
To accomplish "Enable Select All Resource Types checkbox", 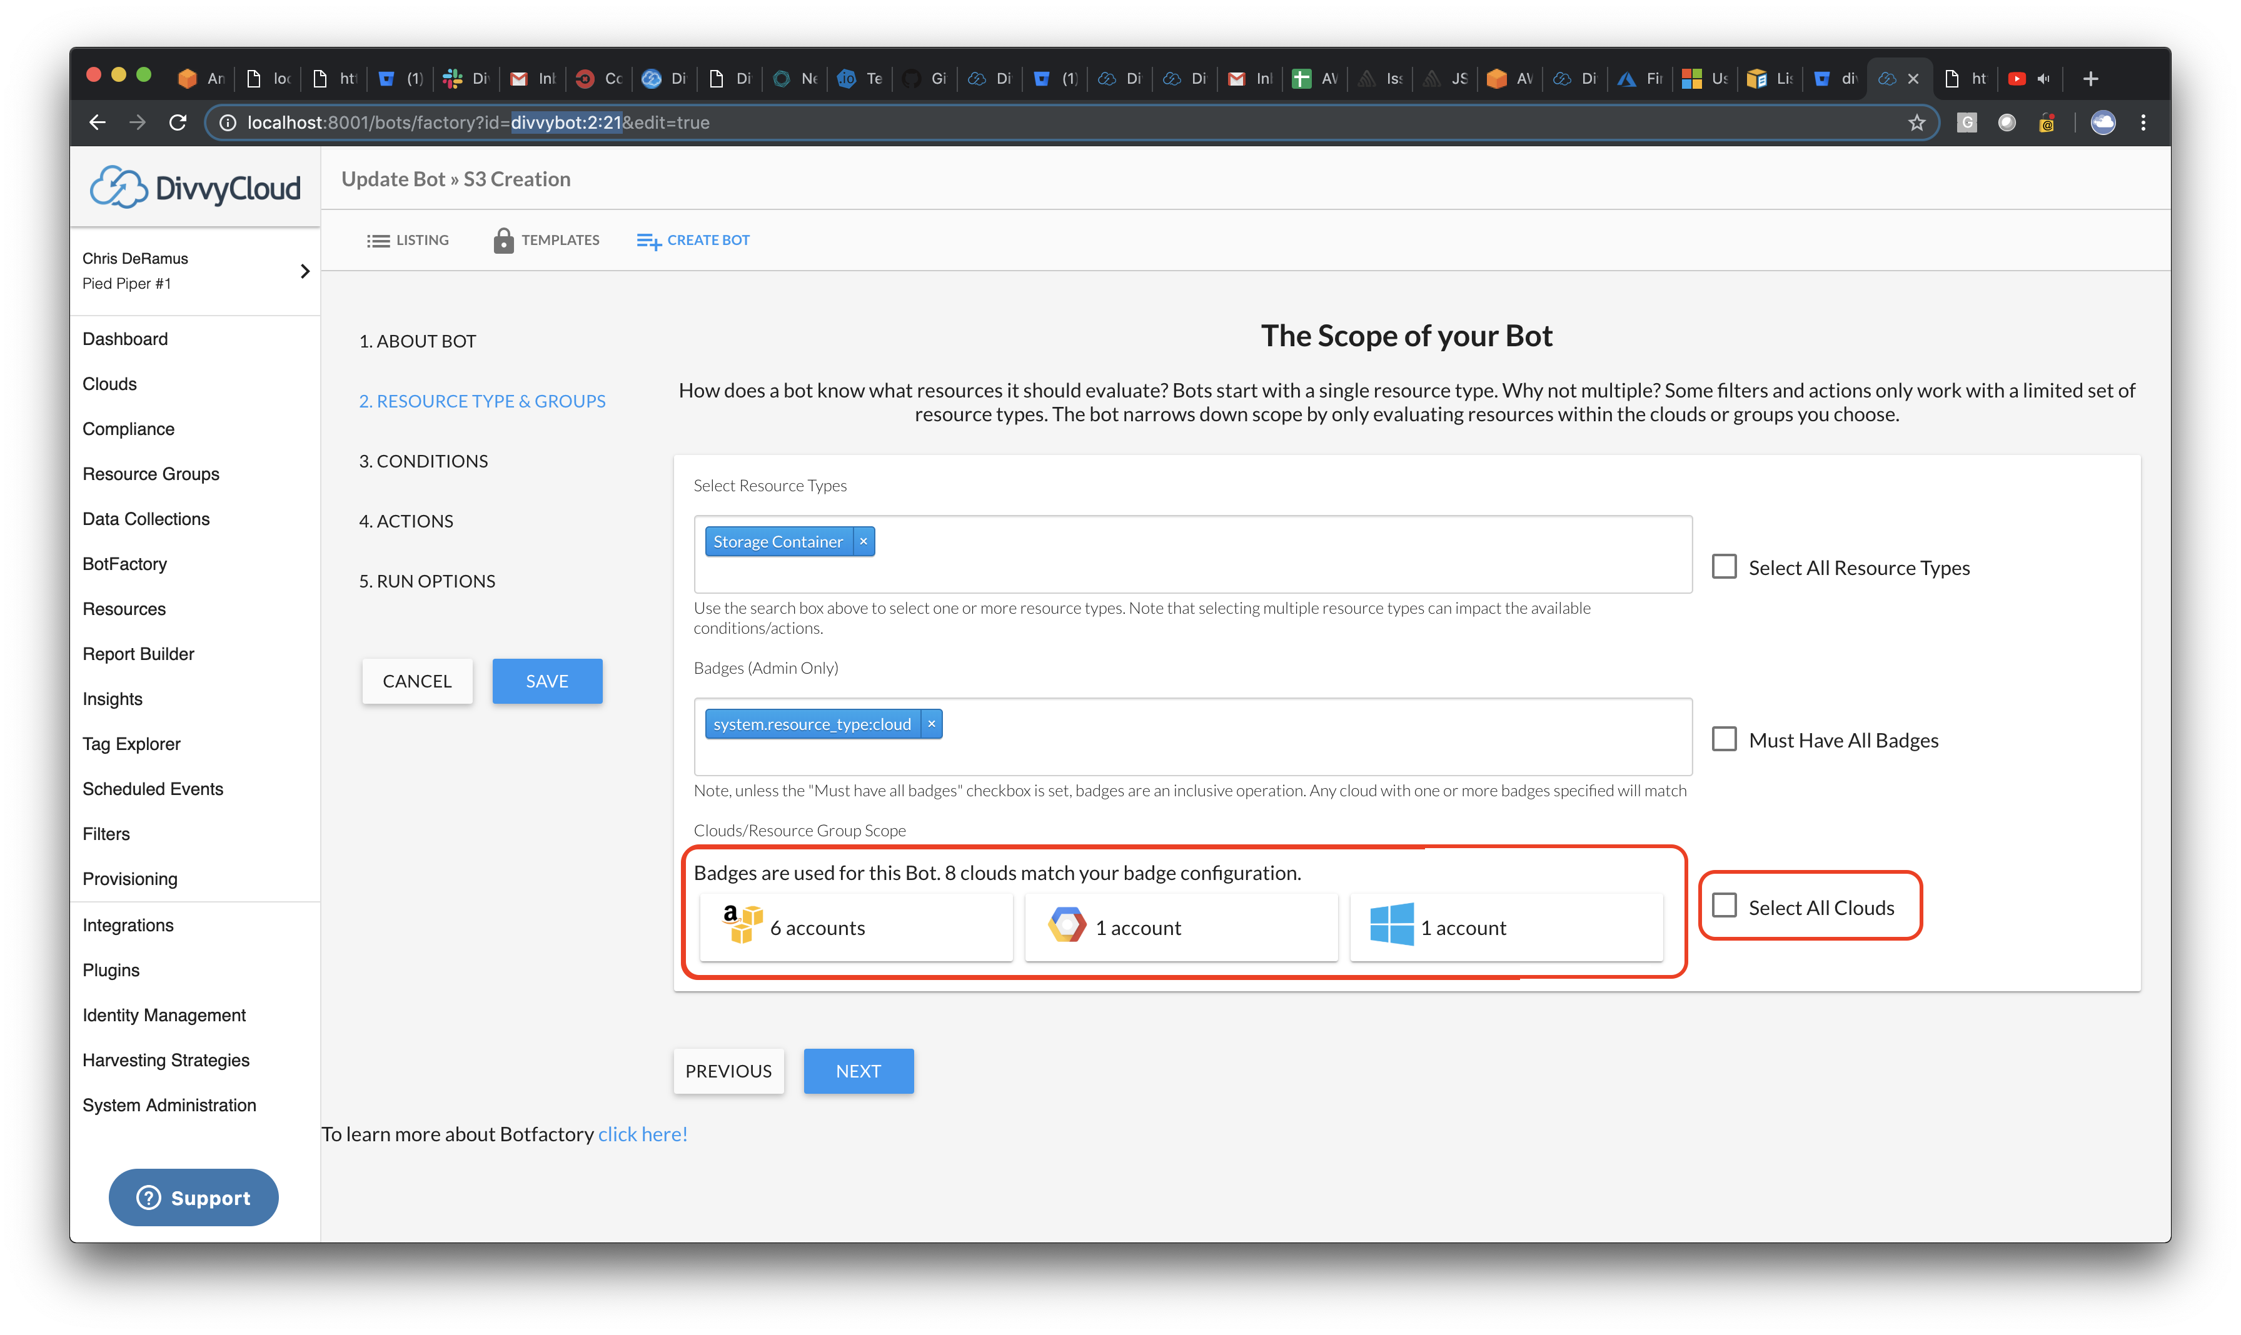I will (x=1723, y=567).
